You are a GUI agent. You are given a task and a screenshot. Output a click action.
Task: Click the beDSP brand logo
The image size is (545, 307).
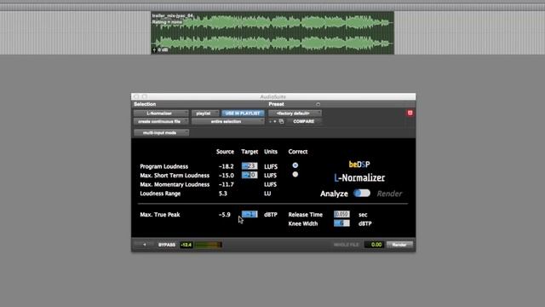coord(359,165)
